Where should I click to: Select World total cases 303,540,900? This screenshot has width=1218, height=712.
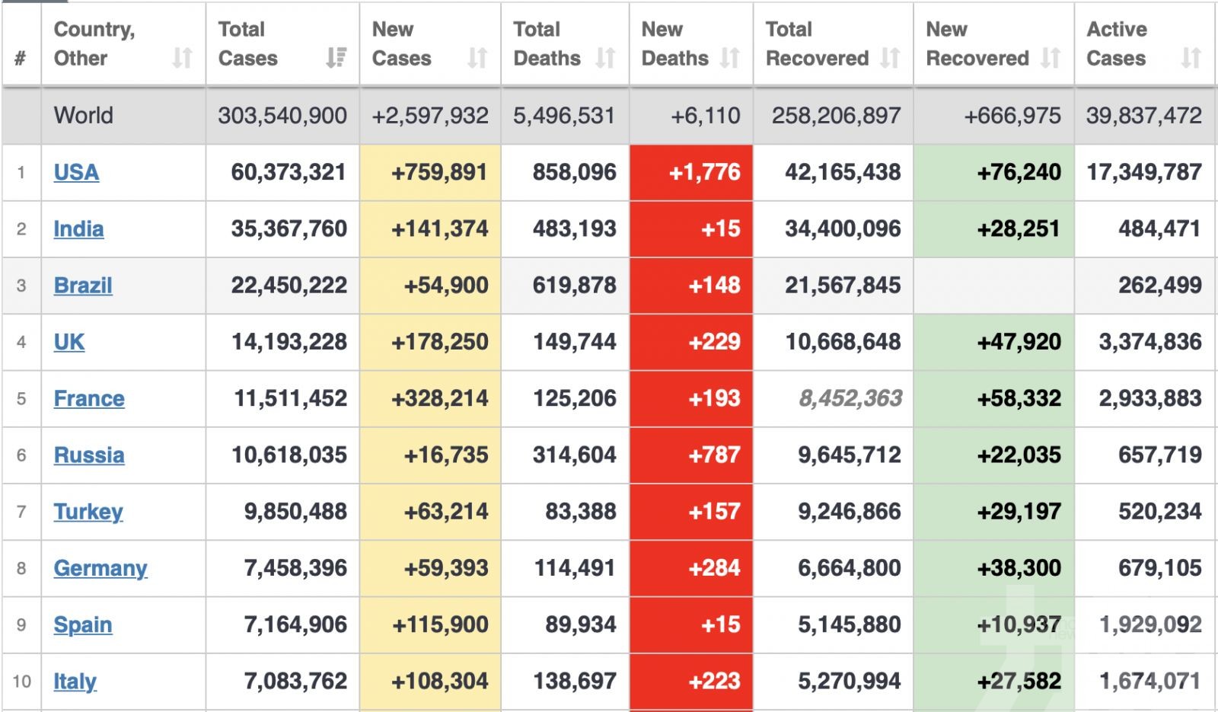tap(282, 116)
